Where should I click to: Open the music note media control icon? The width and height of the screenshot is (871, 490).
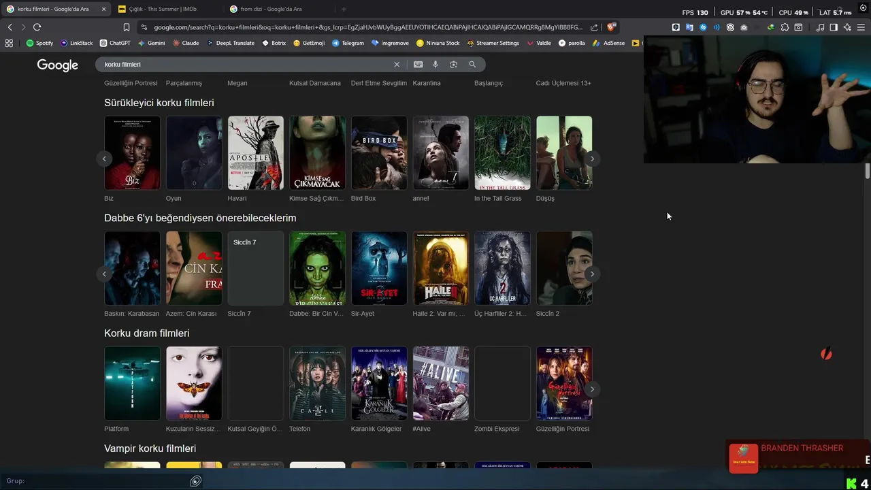click(x=820, y=27)
